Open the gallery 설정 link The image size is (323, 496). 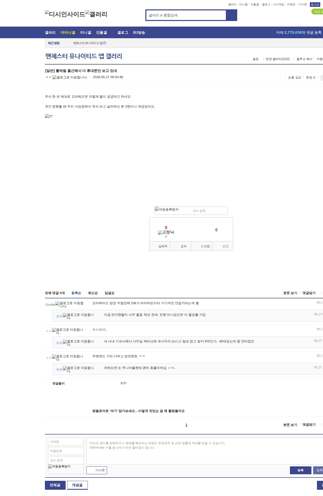point(256,59)
